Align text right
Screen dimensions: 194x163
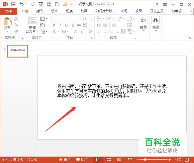pos(111,32)
